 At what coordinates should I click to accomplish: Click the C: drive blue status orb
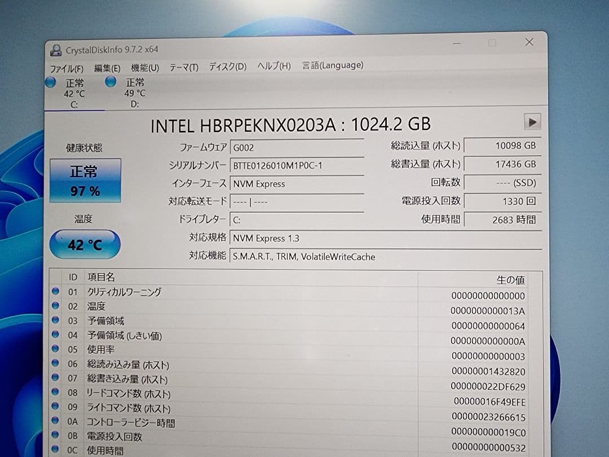[51, 82]
